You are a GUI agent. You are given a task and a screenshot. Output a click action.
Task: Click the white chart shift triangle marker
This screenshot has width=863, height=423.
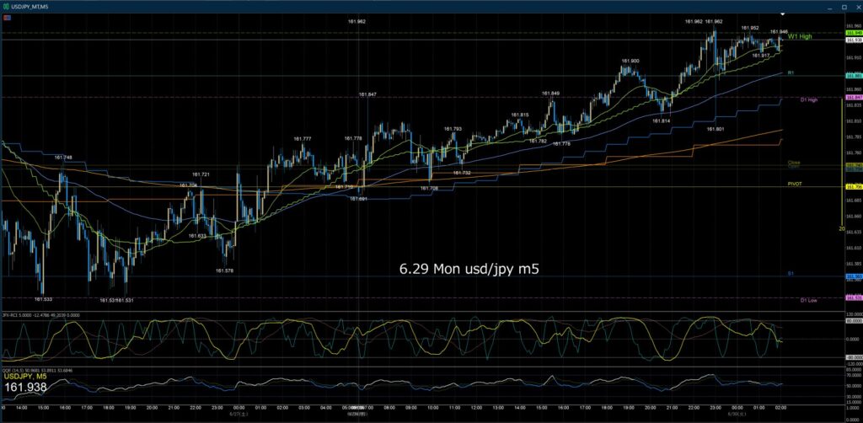point(782,13)
